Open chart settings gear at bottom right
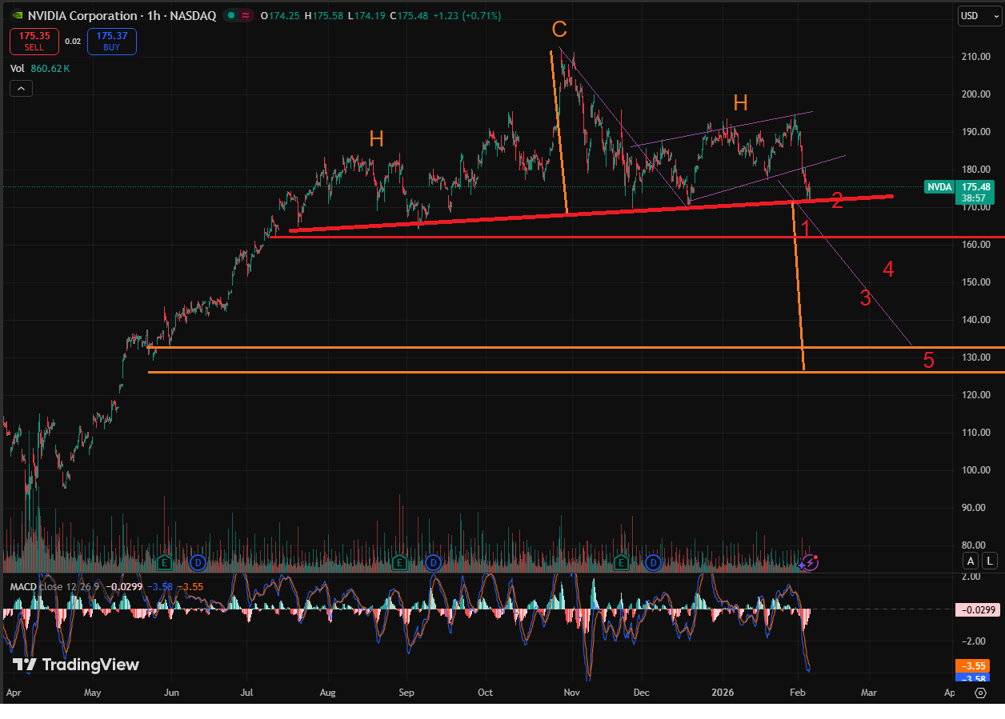Screen dimensions: 1005x719 [x=980, y=693]
